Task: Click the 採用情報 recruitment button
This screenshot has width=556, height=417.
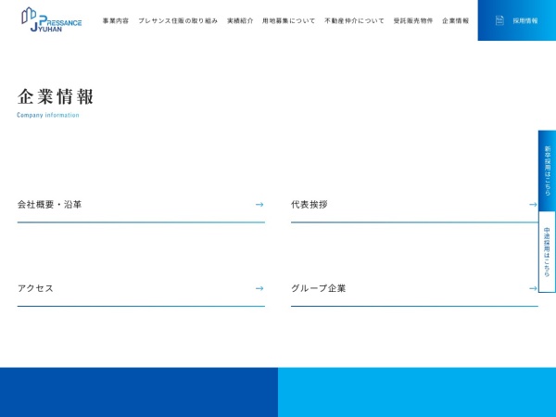Action: [x=517, y=20]
